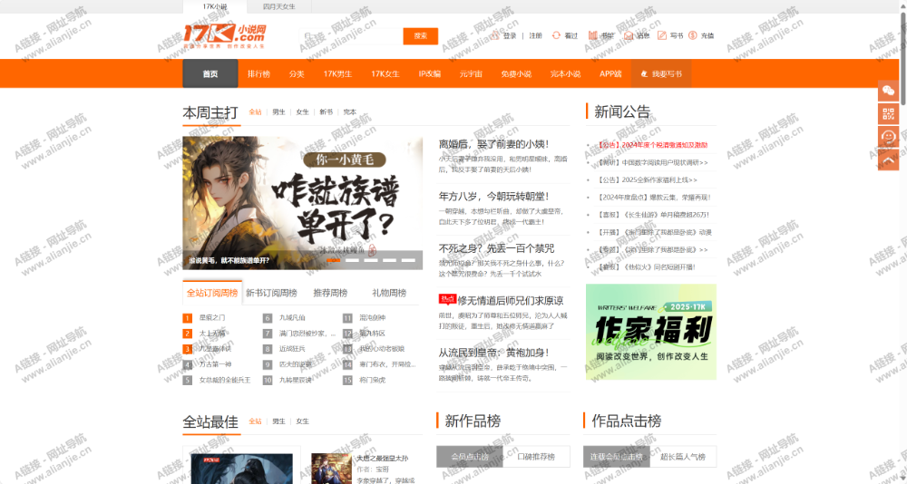Open 17K女生 nav item
Screen dimensions: 907x484
point(385,73)
